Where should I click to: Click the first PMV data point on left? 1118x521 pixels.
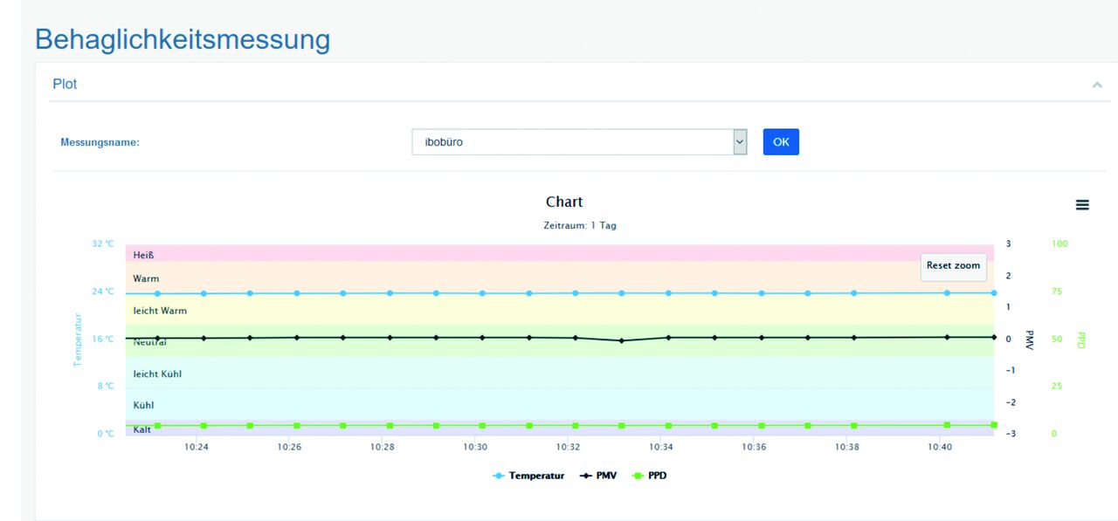tap(157, 338)
